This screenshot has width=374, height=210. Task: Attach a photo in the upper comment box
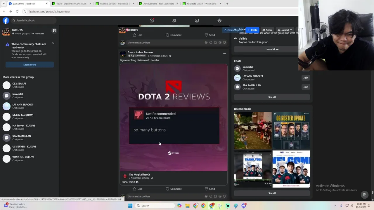215,43
